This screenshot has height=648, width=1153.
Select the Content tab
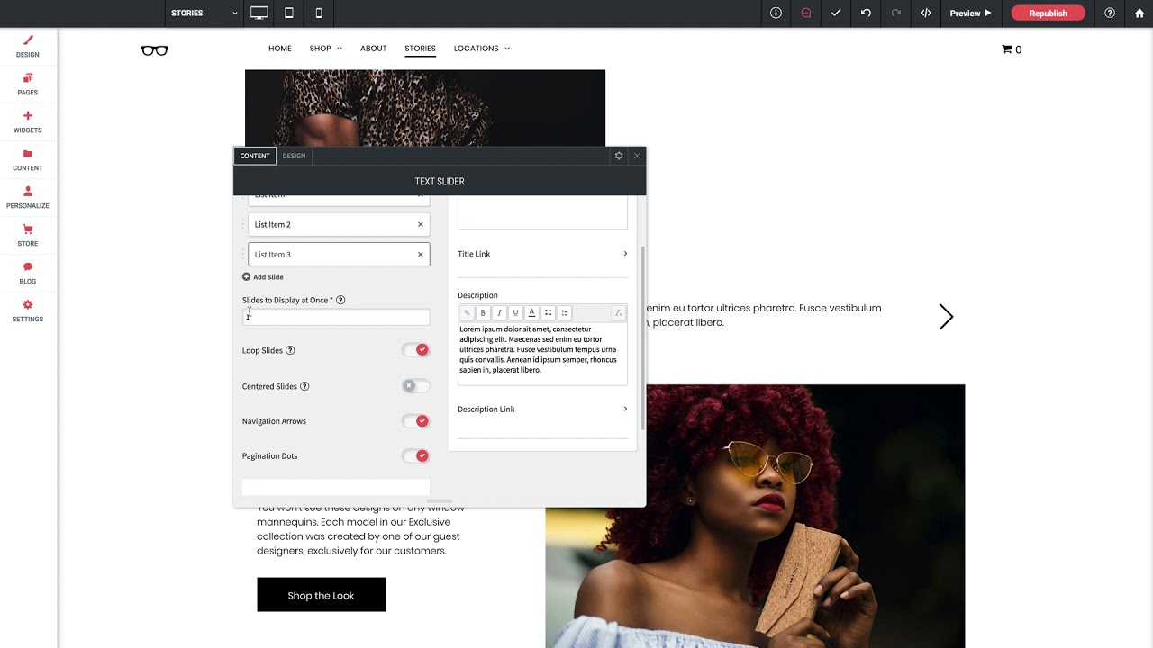[x=255, y=156]
